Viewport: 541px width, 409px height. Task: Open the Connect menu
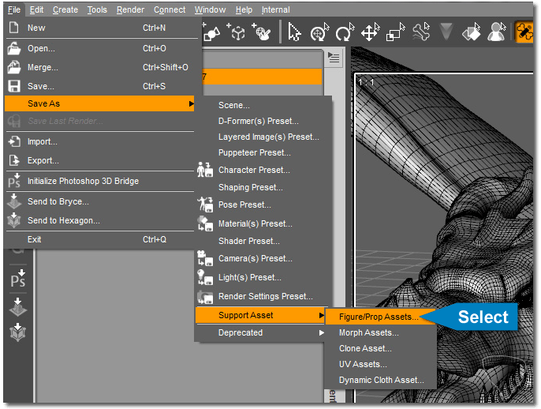coord(170,9)
